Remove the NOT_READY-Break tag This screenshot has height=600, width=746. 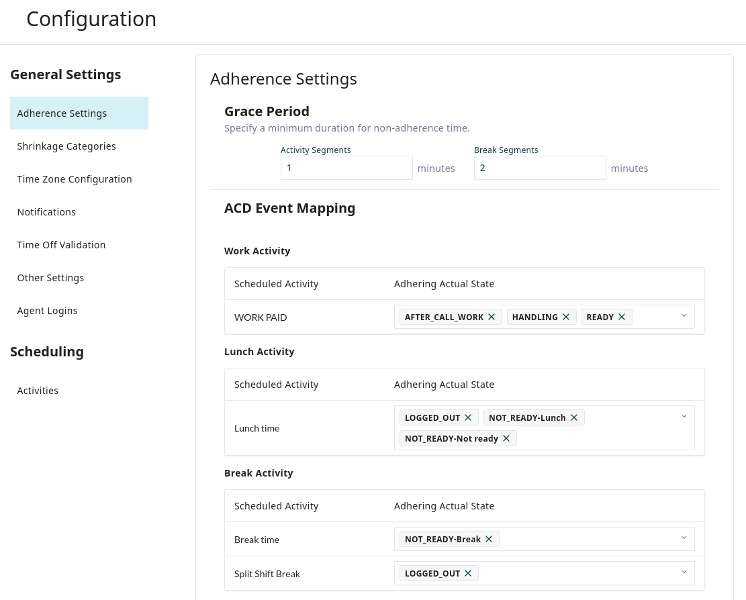click(x=489, y=539)
